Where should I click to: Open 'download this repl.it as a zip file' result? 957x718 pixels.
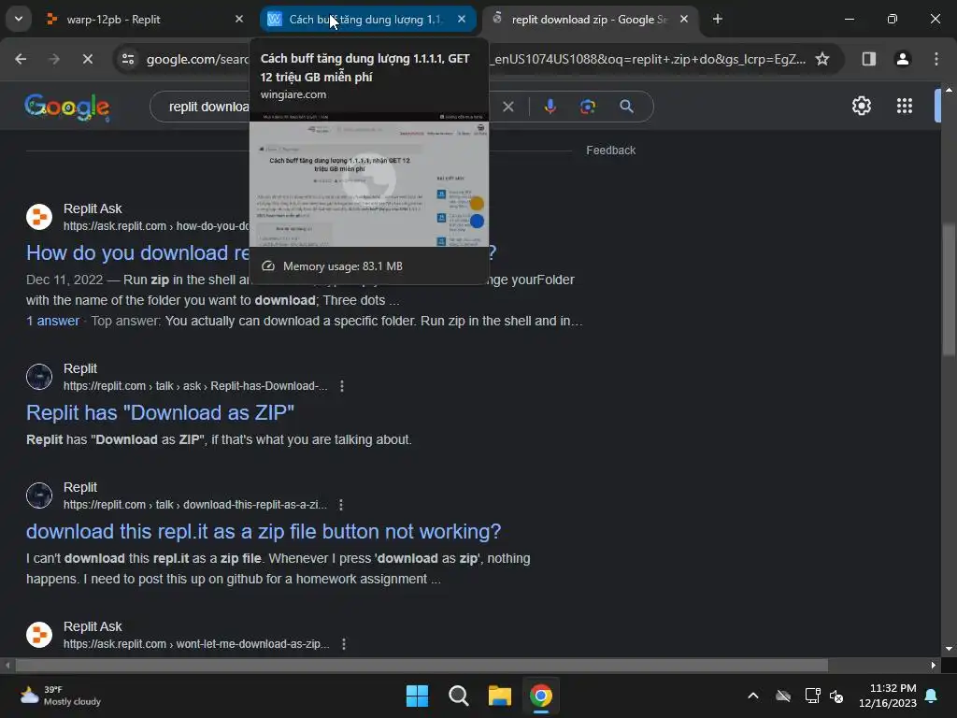[263, 532]
